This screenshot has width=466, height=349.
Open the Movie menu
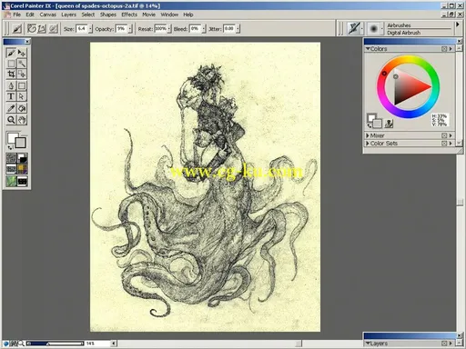148,15
